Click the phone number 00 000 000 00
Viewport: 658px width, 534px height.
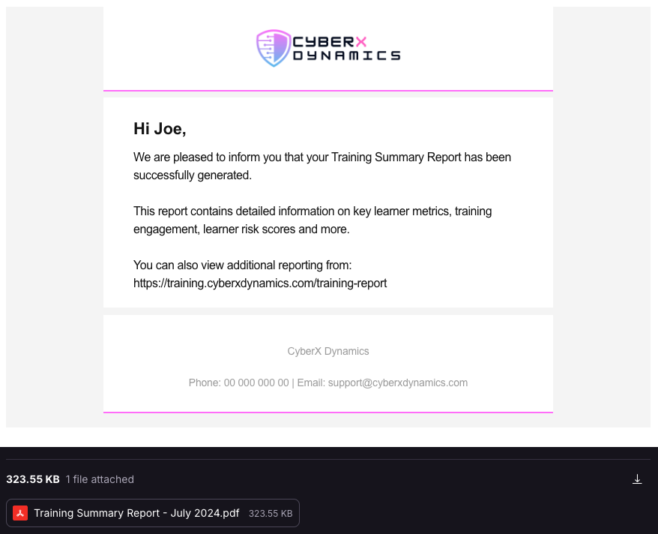coord(256,382)
